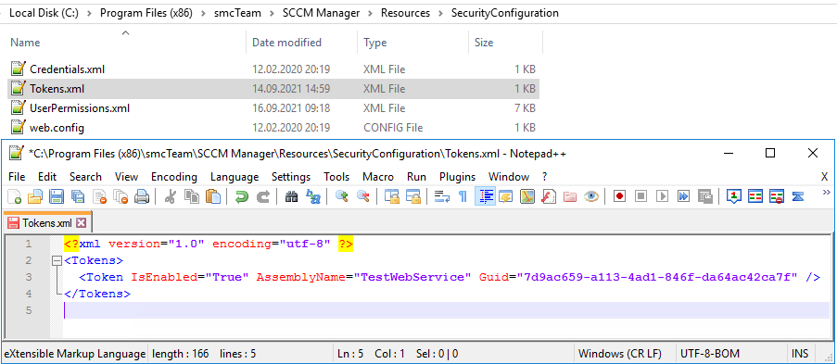This screenshot has width=837, height=364.
Task: Expand chevron after Local Disk (C:)
Action: (90, 13)
